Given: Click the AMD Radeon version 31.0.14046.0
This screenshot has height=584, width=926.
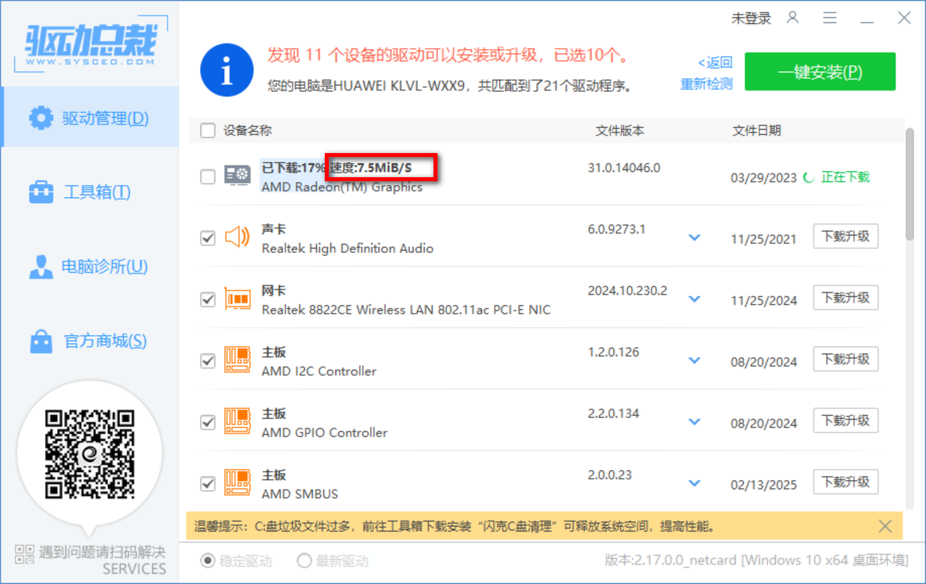Looking at the screenshot, I should pyautogui.click(x=624, y=168).
